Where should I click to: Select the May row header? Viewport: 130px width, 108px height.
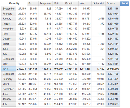(9, 64)
